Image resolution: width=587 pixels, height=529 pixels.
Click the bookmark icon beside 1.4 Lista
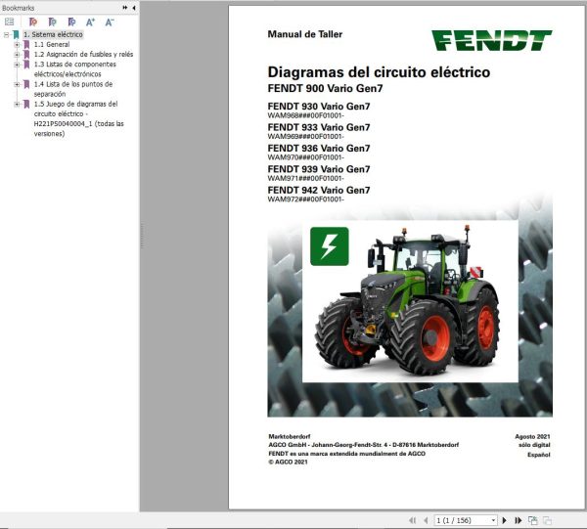[x=26, y=84]
